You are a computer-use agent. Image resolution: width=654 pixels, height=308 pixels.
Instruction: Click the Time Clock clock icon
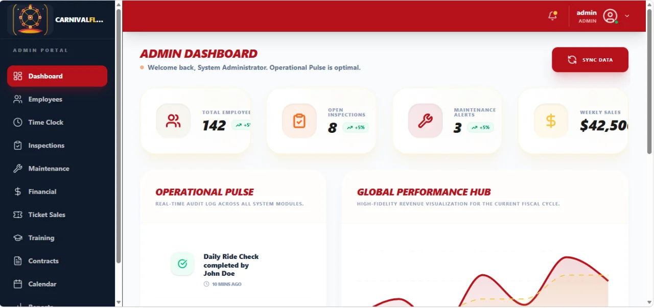[x=18, y=122]
